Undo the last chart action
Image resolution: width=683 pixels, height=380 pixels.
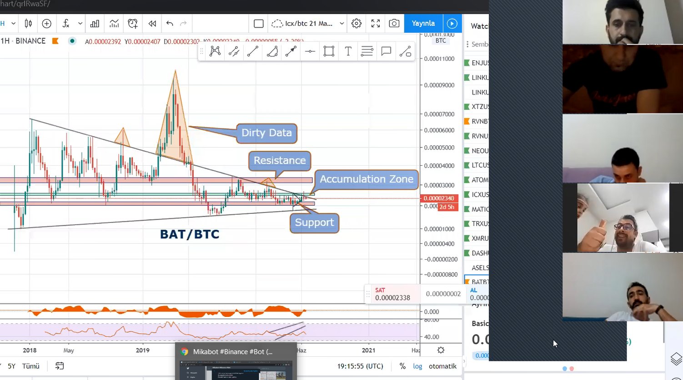point(170,24)
